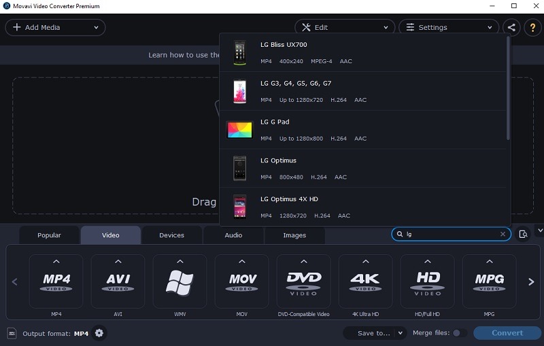Switch to the Audio tab
544x346 pixels.
233,235
